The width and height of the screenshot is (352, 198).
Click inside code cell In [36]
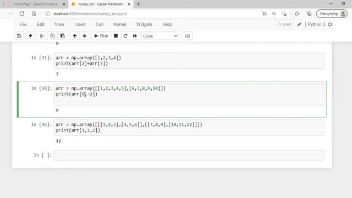189,128
